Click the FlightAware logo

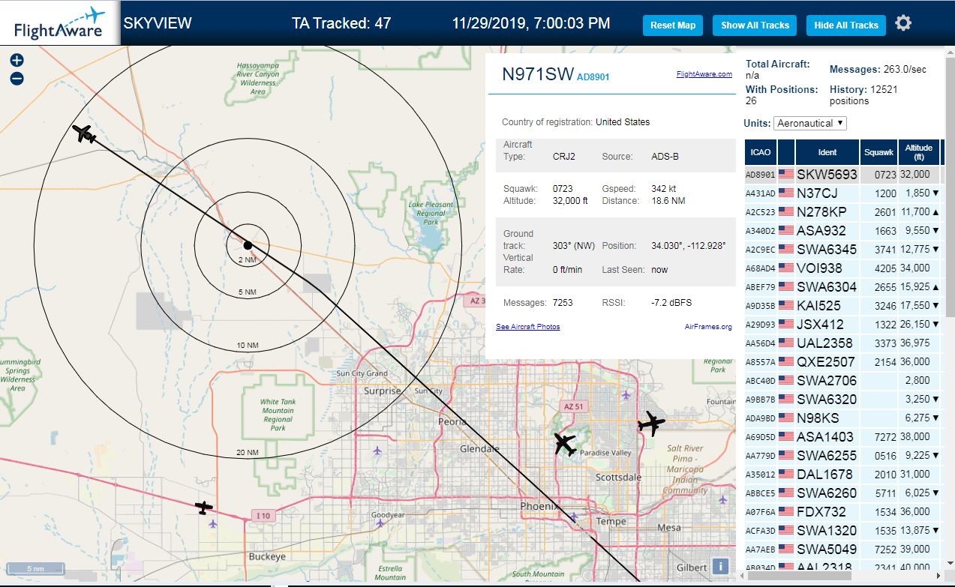[x=59, y=23]
